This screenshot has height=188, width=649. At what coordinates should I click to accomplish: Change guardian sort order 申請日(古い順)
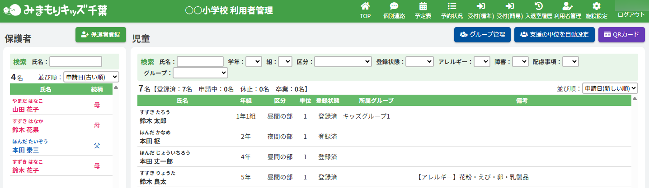[91, 77]
